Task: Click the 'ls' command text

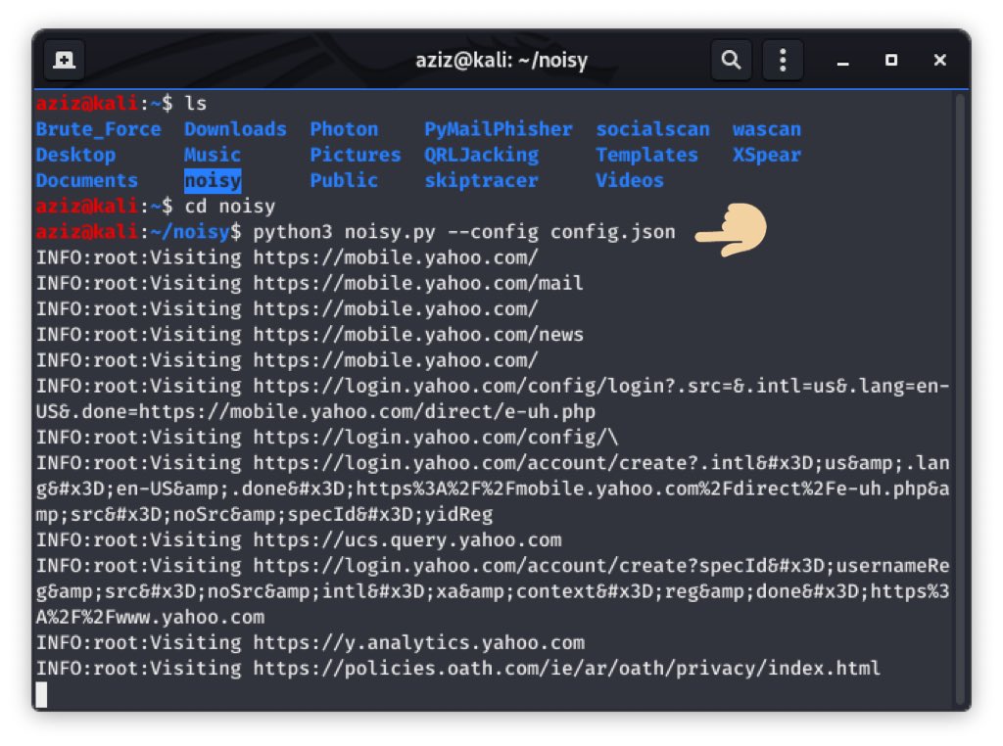Action: (x=195, y=104)
